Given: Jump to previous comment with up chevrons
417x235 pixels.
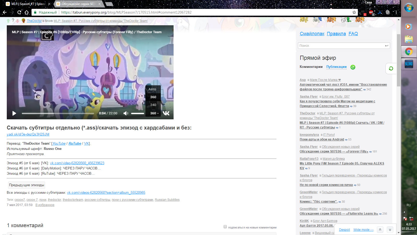Looking at the screenshot, I should 380,230.
